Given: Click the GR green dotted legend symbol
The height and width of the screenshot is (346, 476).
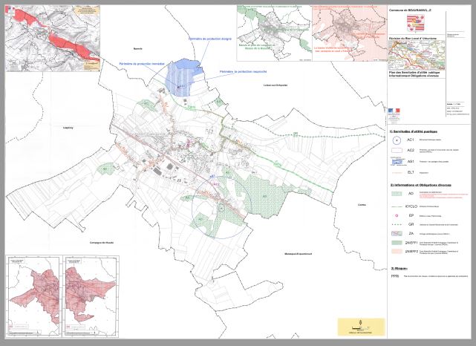Looking at the screenshot, I should pos(397,223).
